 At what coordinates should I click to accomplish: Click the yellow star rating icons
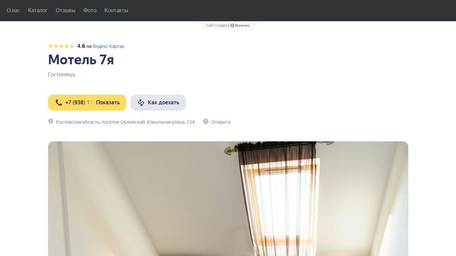point(62,46)
